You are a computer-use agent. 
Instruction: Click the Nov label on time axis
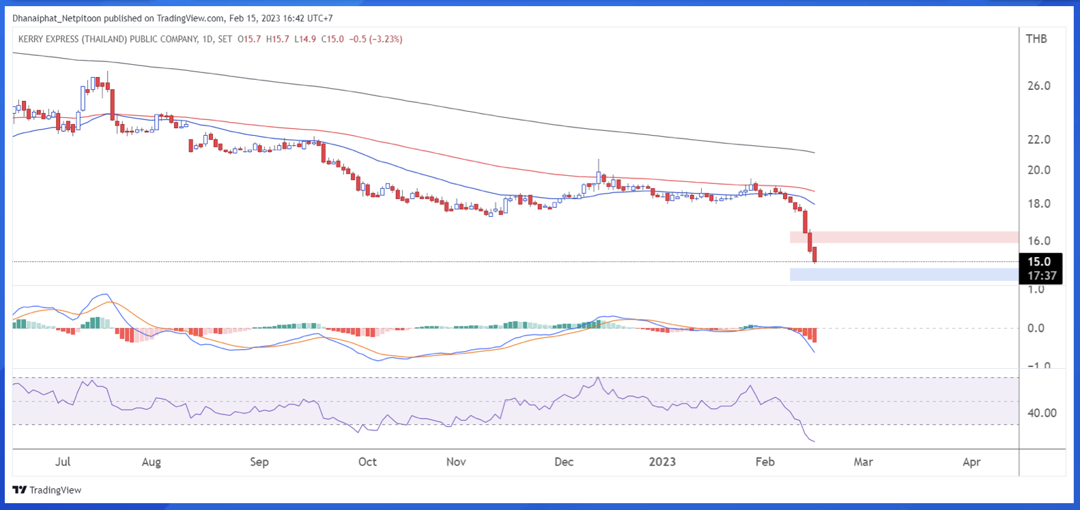point(456,462)
